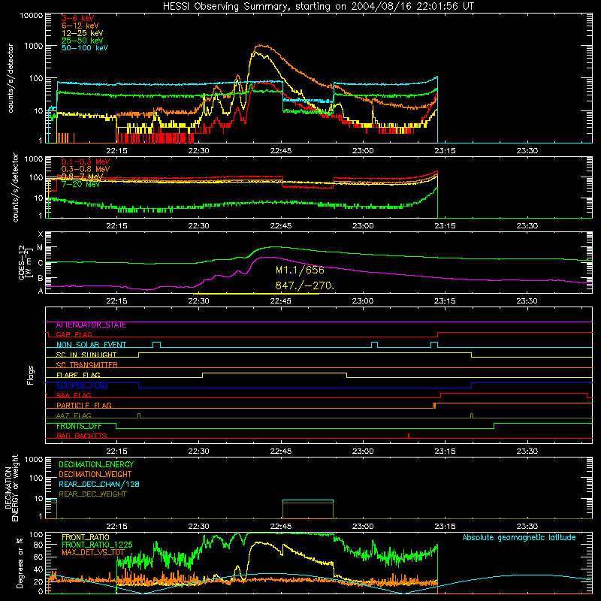Click the first NON_SOLAR_EVENT pulse near 22:22
Viewport: 601px width, 601px height.
pyautogui.click(x=156, y=345)
